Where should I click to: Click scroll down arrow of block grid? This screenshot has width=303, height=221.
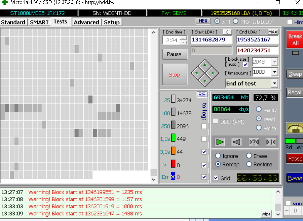[x=154, y=179]
